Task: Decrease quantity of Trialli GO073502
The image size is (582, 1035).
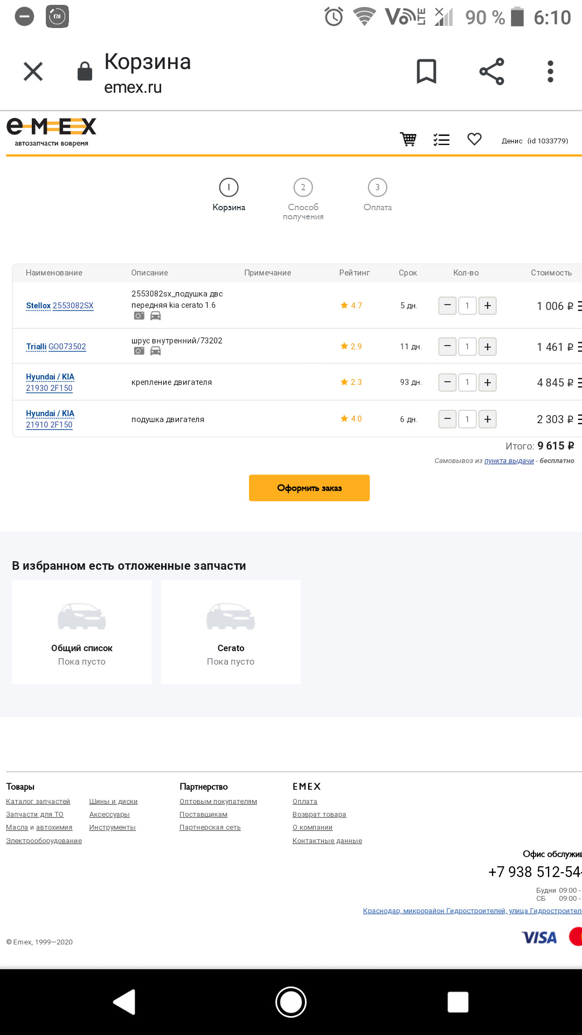Action: click(x=447, y=347)
